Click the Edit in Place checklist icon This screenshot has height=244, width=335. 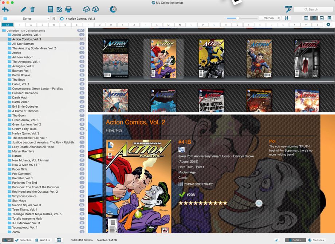tap(59, 9)
